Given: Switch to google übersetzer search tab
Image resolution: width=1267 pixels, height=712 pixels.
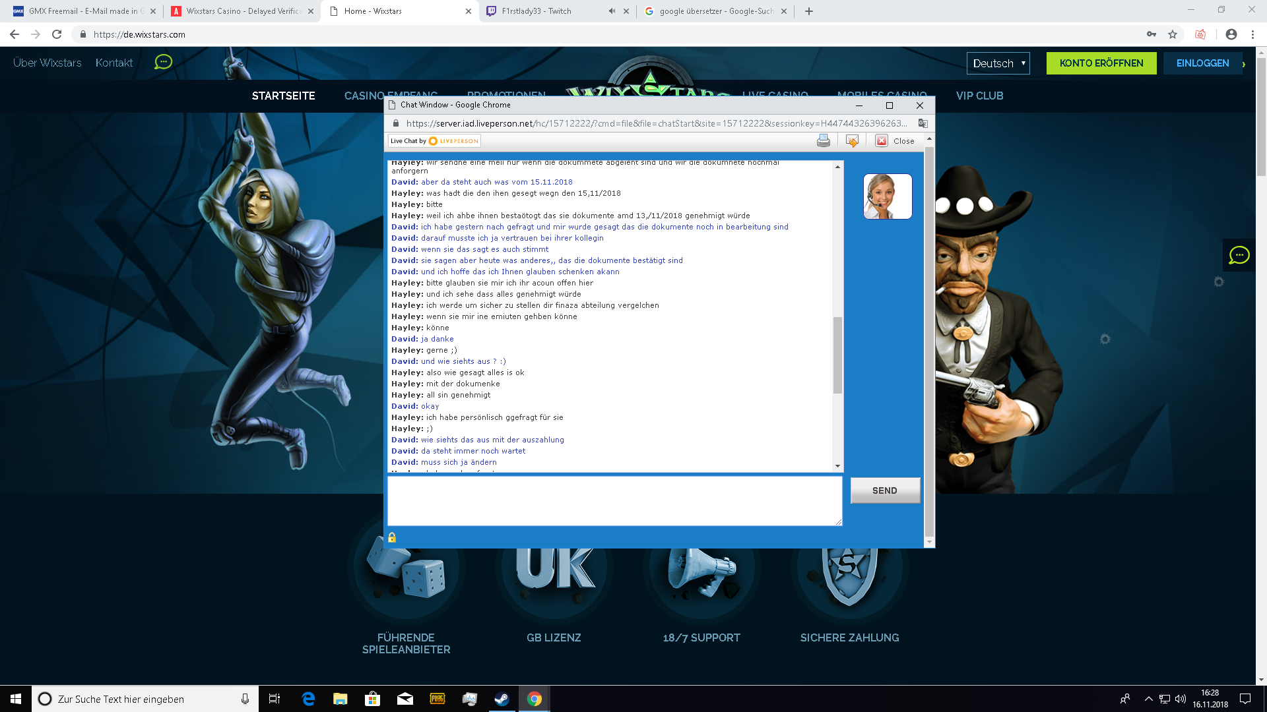Looking at the screenshot, I should (715, 11).
